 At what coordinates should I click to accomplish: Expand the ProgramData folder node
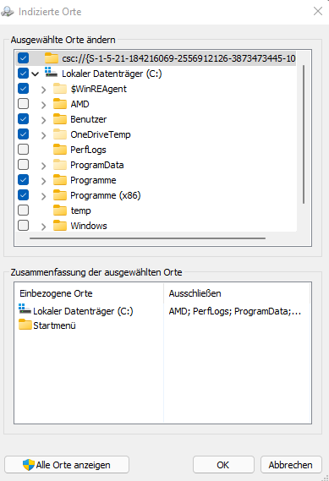point(44,166)
